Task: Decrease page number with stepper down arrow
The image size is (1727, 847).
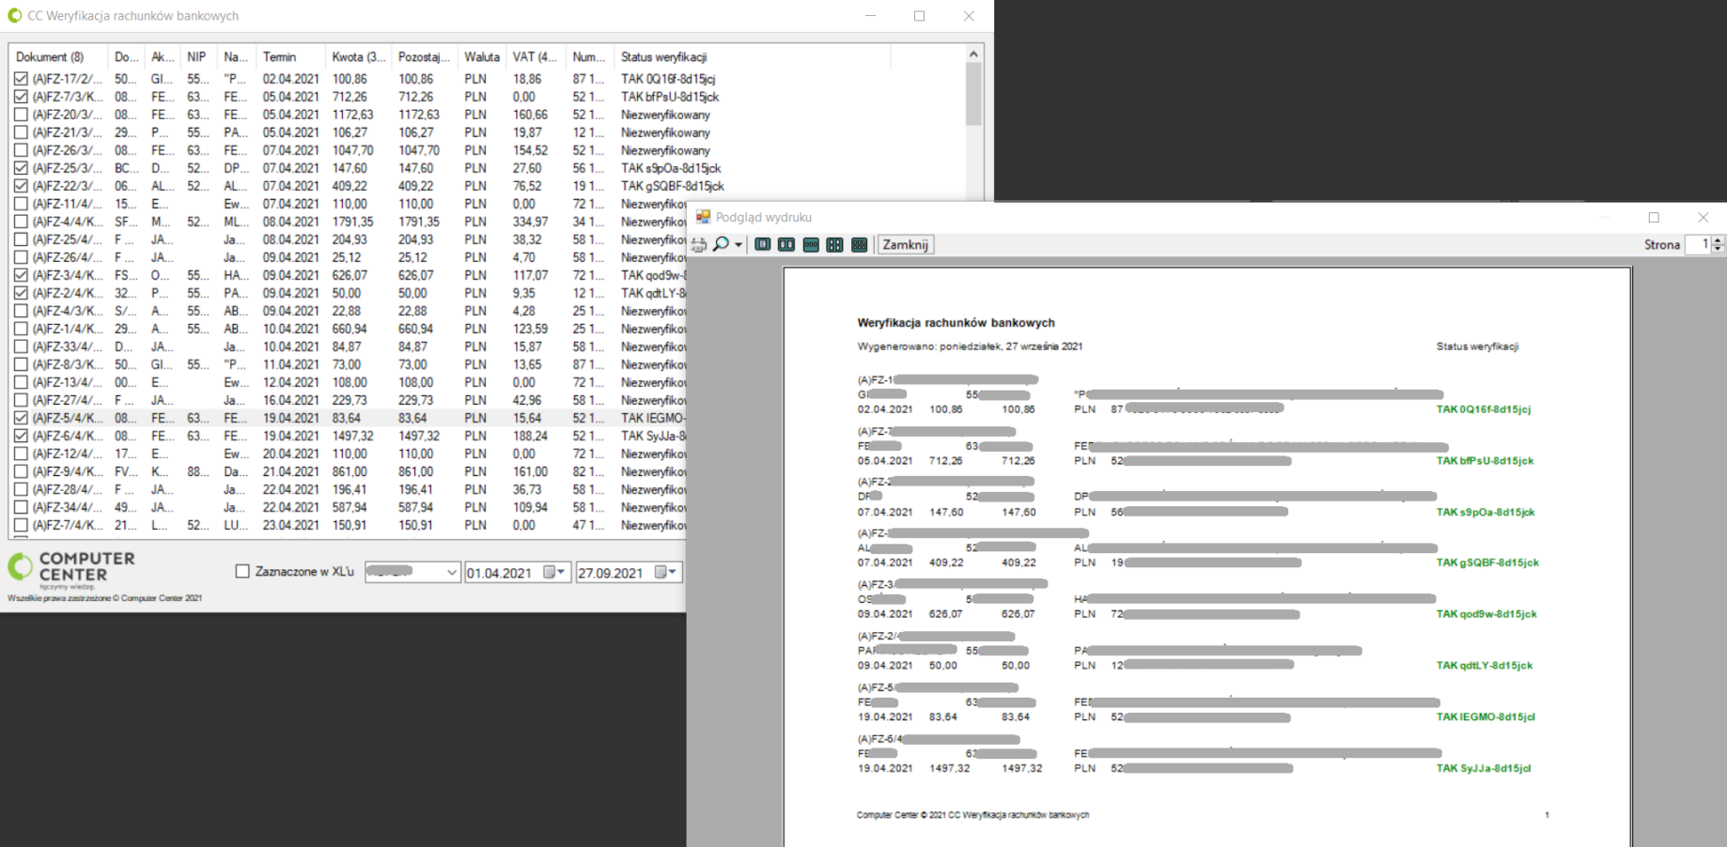Action: coord(1719,249)
